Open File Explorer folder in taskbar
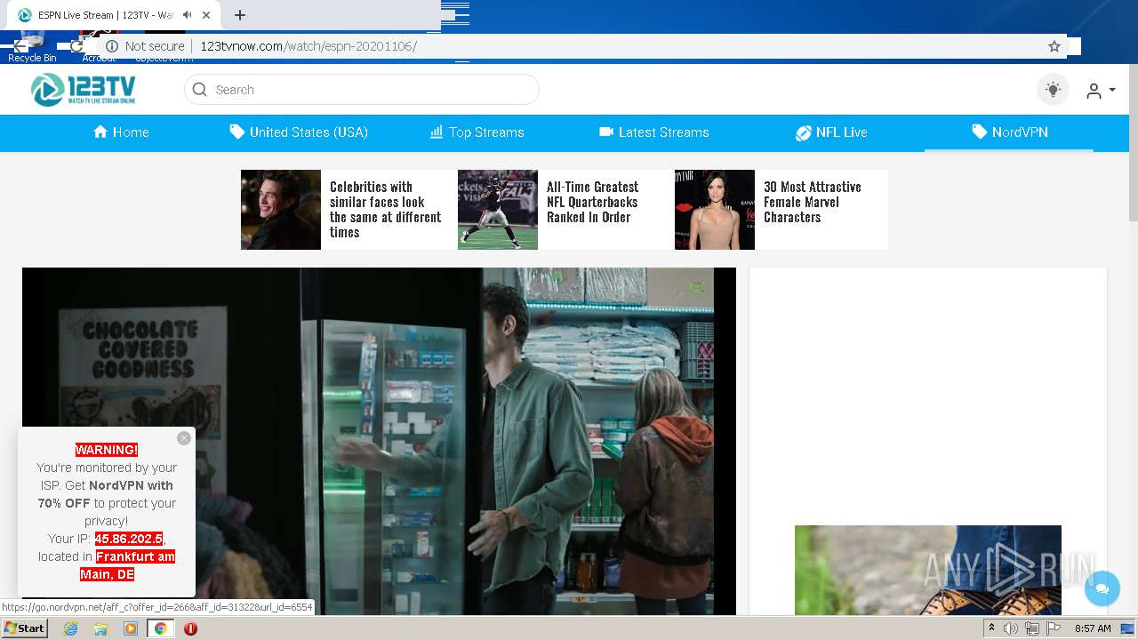Viewport: 1138px width, 640px height. (x=100, y=628)
